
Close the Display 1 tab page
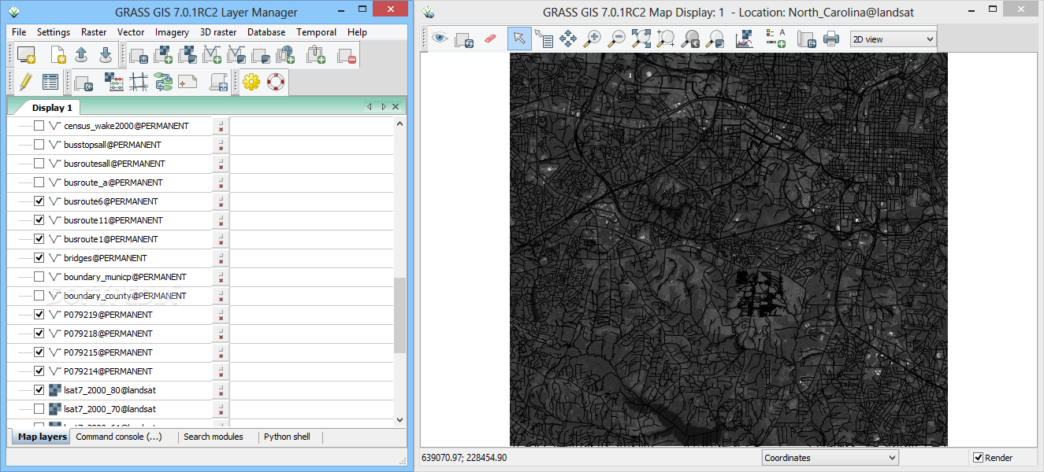click(x=396, y=107)
